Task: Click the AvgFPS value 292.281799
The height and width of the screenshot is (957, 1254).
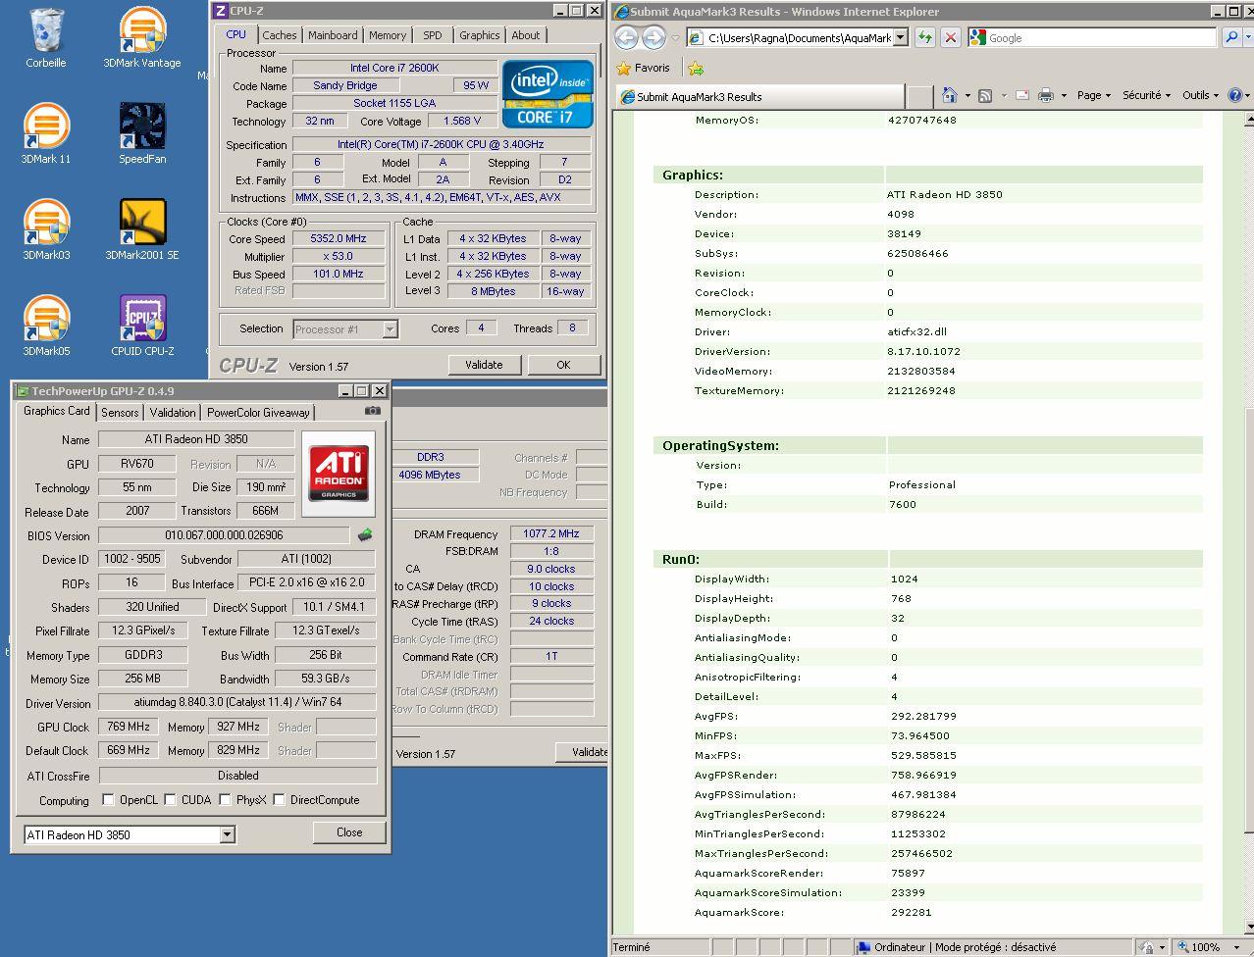Action: click(x=923, y=716)
